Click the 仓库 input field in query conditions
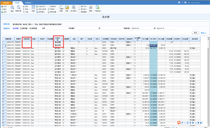 click(x=56, y=28)
